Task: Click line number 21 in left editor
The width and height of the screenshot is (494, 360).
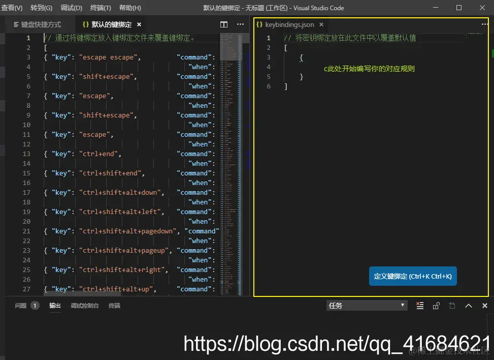Action: click(x=26, y=231)
